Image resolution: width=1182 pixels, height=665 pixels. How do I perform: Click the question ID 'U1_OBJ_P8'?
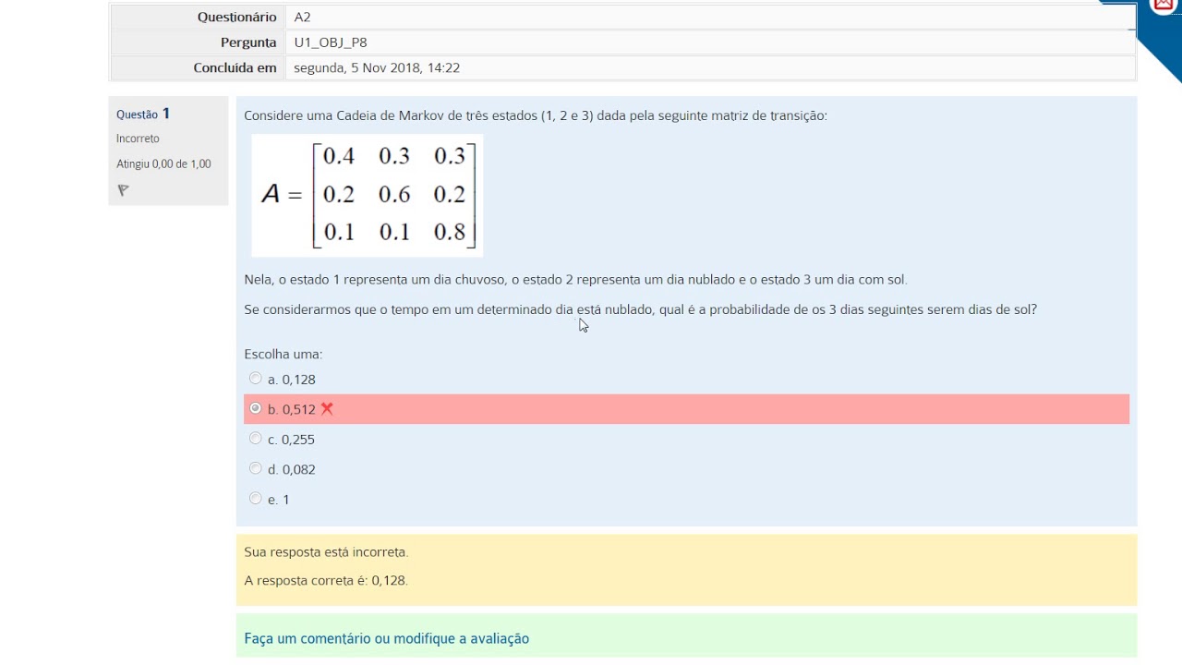(331, 42)
